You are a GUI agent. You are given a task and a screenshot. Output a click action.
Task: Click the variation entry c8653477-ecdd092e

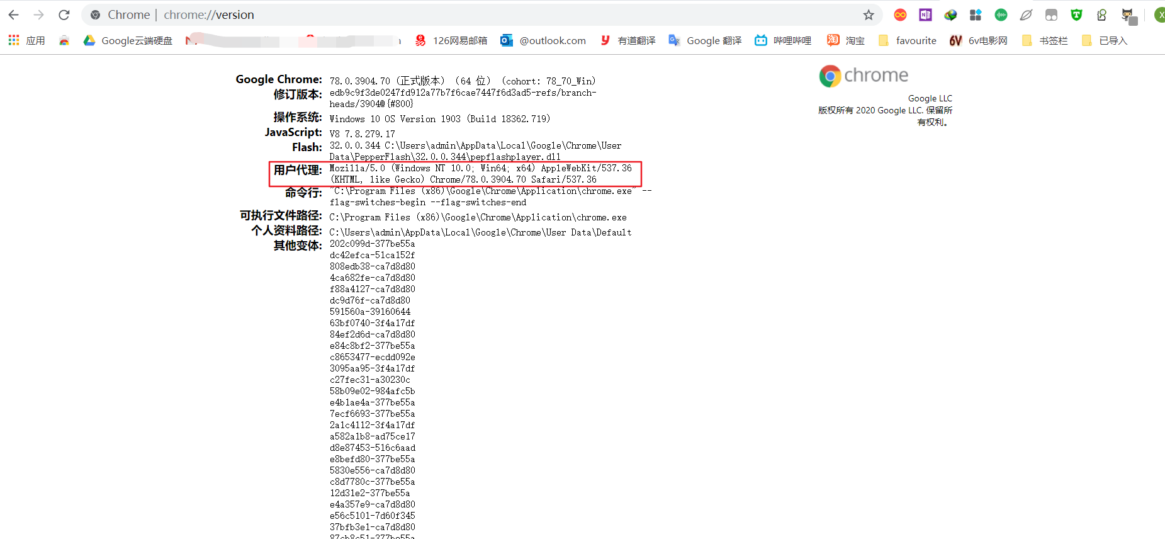[373, 357]
